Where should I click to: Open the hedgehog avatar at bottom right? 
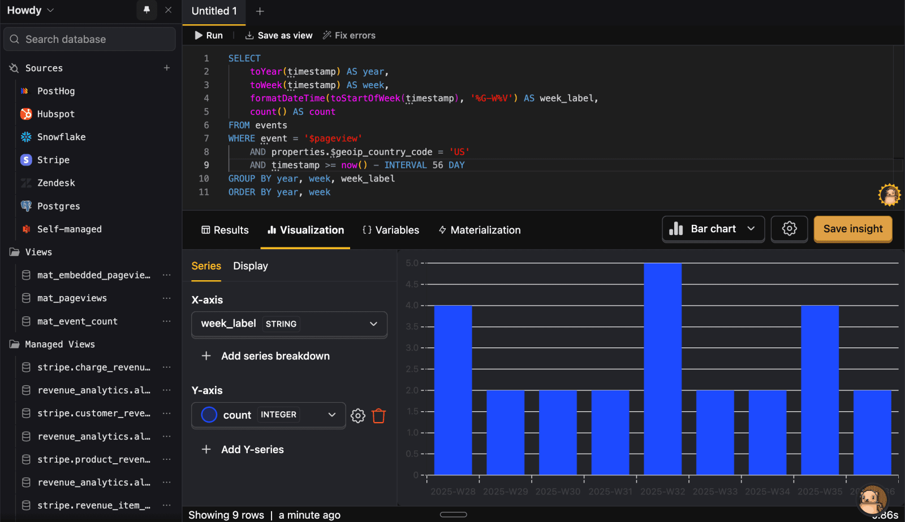(x=872, y=500)
